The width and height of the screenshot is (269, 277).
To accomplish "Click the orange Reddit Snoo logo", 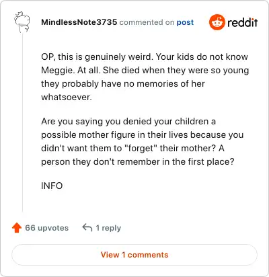I will point(217,22).
